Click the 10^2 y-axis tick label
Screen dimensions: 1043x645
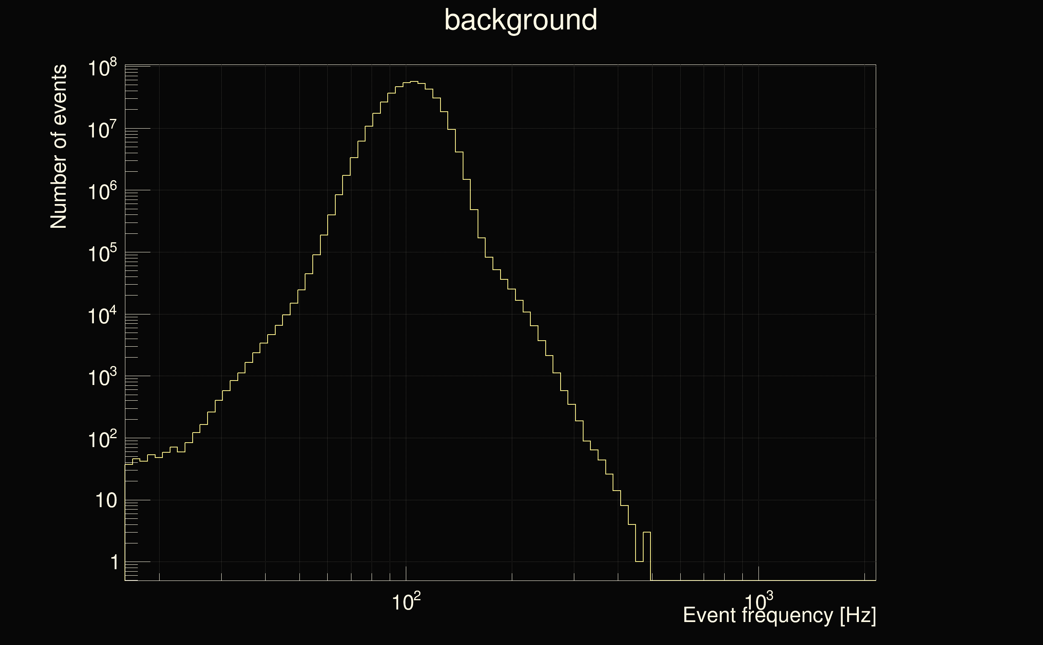tap(102, 439)
